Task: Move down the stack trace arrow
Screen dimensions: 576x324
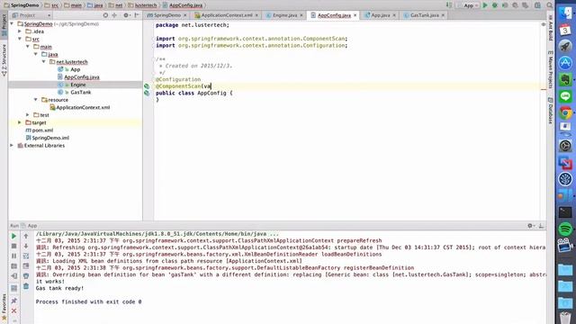Action: tap(26, 246)
